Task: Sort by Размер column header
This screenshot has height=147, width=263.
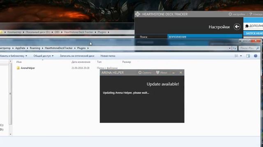Action: coord(127,62)
